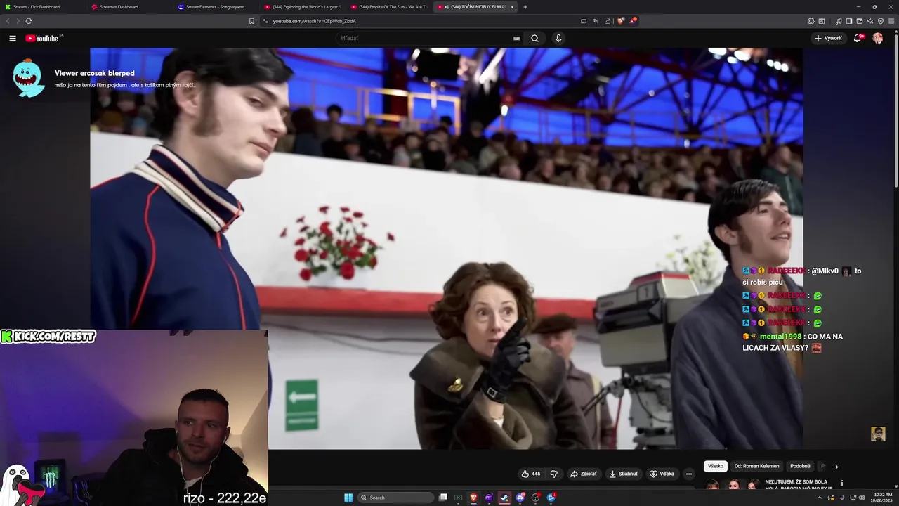Screen dimensions: 899x506
Task: Open Brave Leo AI sparkle icon
Action: point(870,21)
